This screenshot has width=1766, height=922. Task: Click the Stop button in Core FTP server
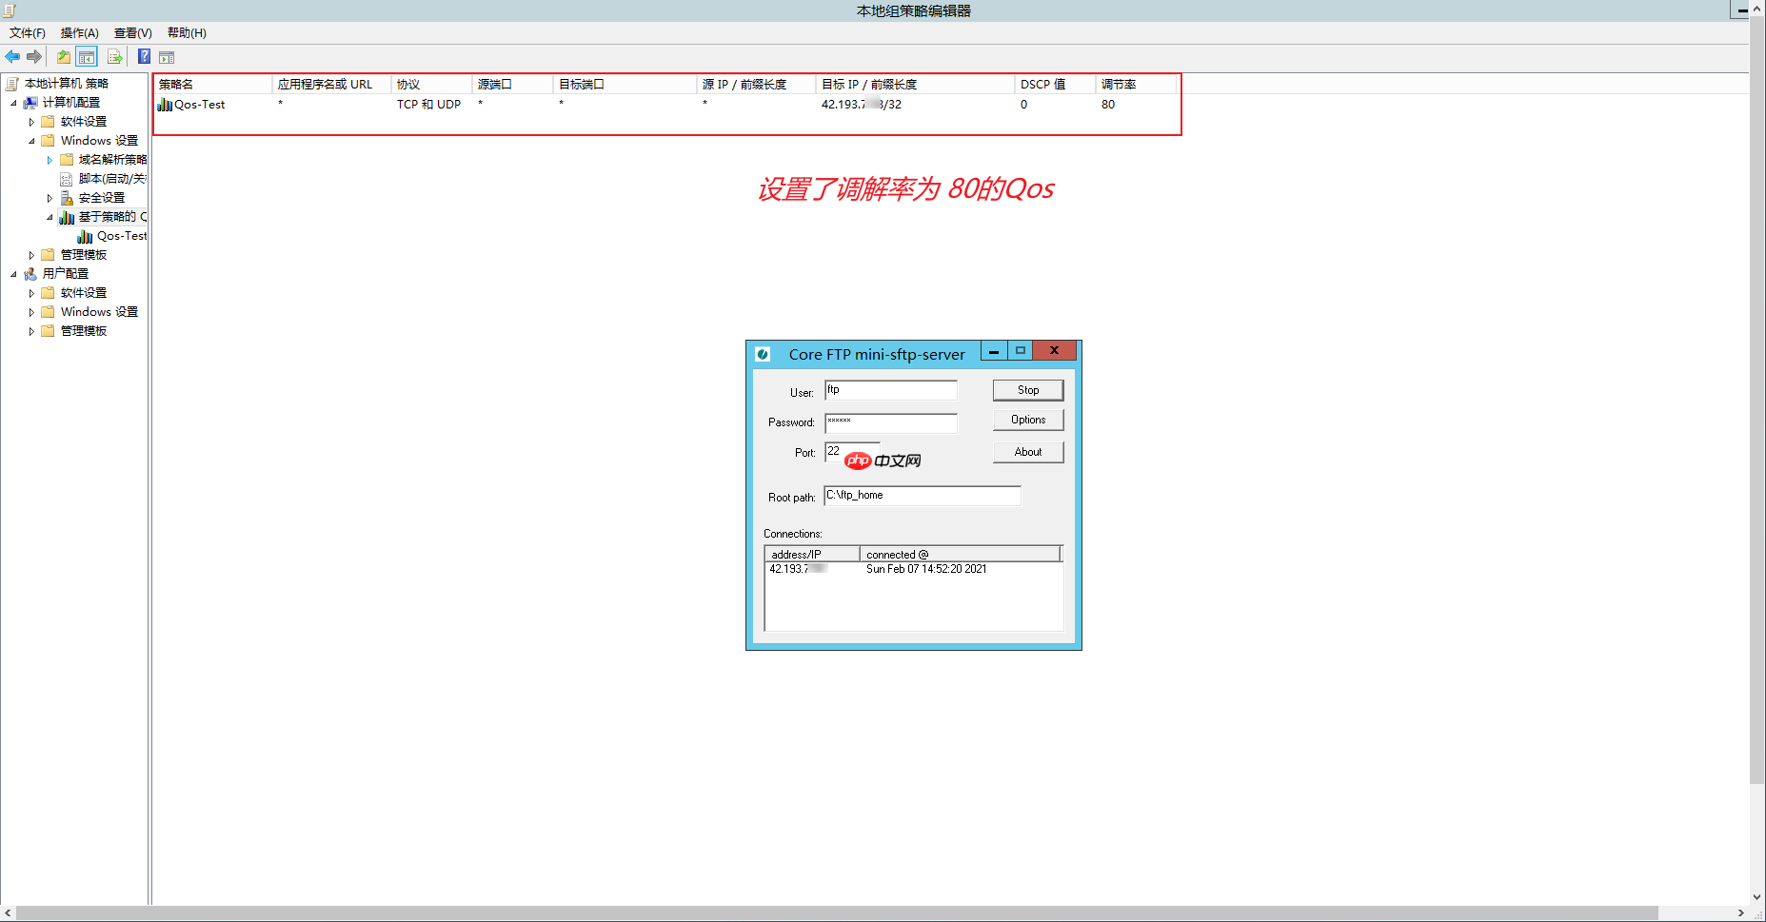coord(1027,389)
